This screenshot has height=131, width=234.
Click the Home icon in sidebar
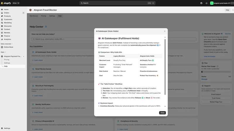pos(2,9)
